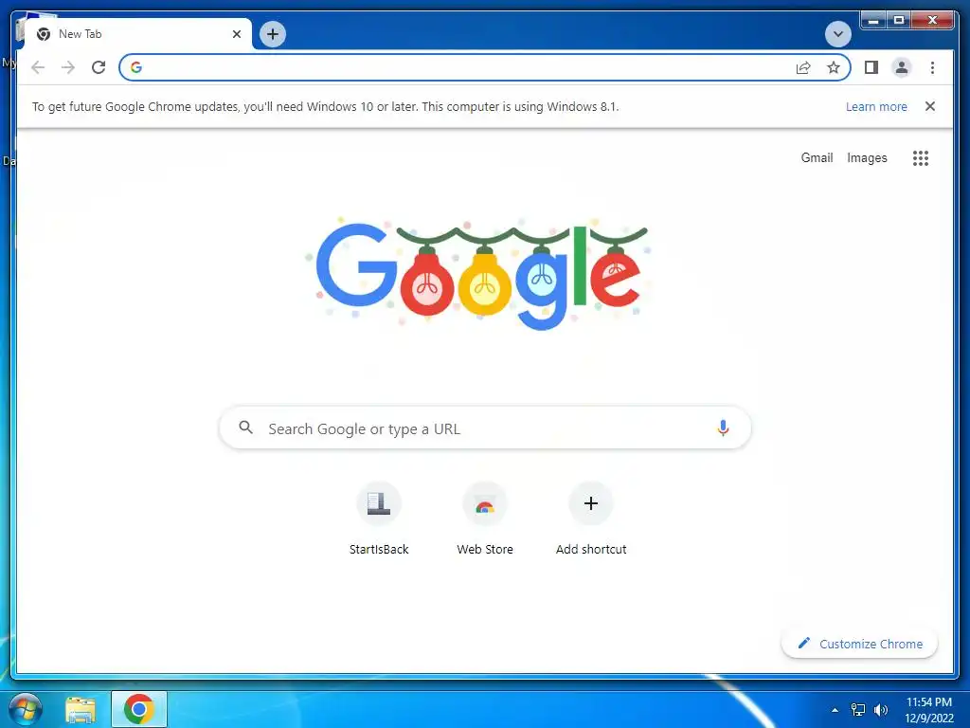Dismiss the Windows update notification bar

(930, 106)
